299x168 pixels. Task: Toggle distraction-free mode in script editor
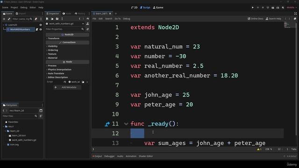point(295,14)
